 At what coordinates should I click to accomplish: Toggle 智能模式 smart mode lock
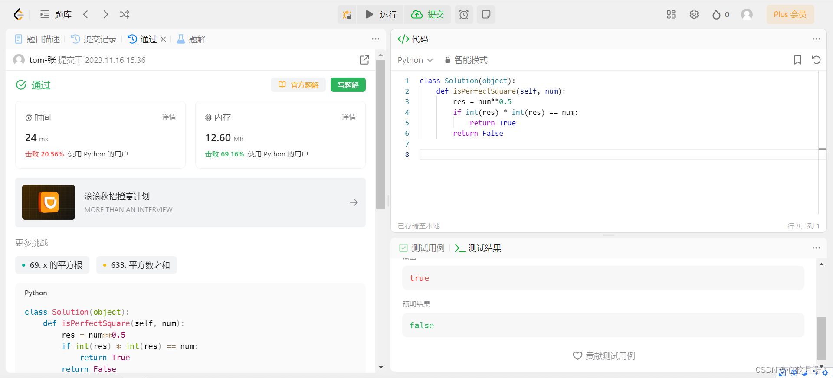tap(466, 60)
